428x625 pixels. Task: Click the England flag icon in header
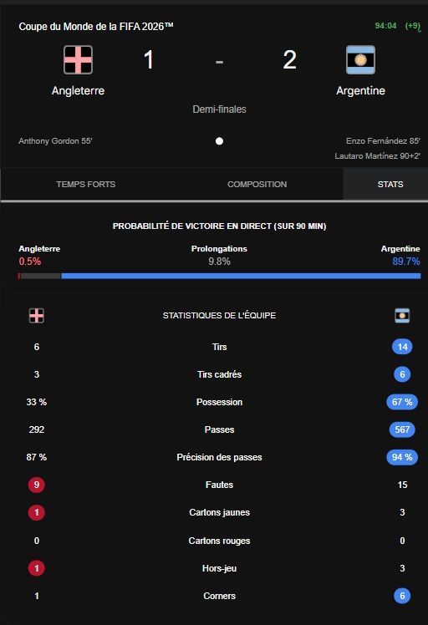(79, 60)
